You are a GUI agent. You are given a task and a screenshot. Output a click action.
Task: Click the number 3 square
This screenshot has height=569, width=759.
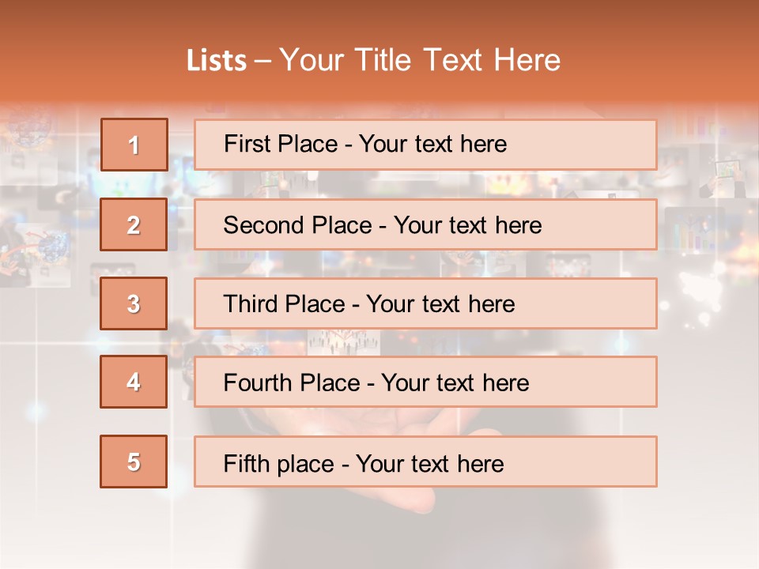[x=134, y=303]
